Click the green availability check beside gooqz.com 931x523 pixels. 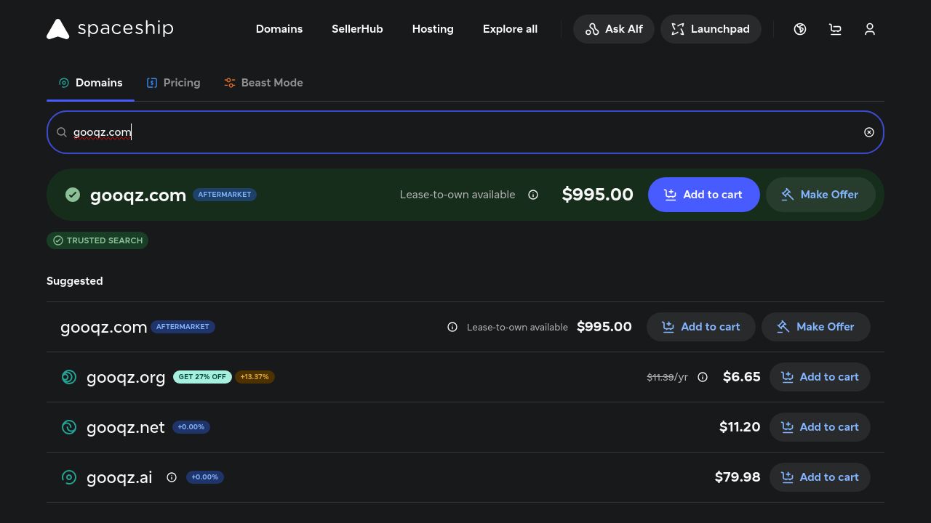(x=73, y=195)
